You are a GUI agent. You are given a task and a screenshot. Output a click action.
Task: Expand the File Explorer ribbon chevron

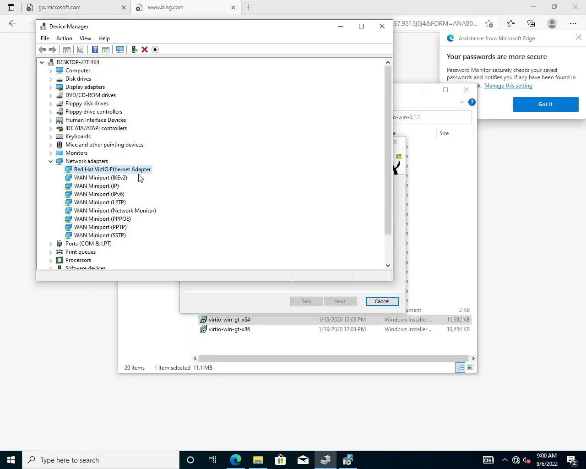click(x=462, y=102)
